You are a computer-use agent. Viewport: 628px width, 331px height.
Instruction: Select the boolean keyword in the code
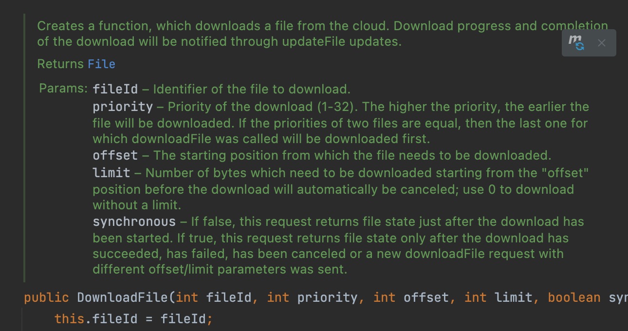tap(574, 297)
